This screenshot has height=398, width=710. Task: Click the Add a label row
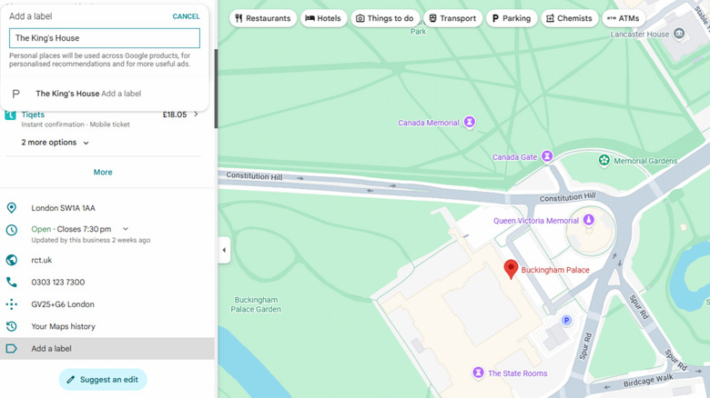pos(106,349)
